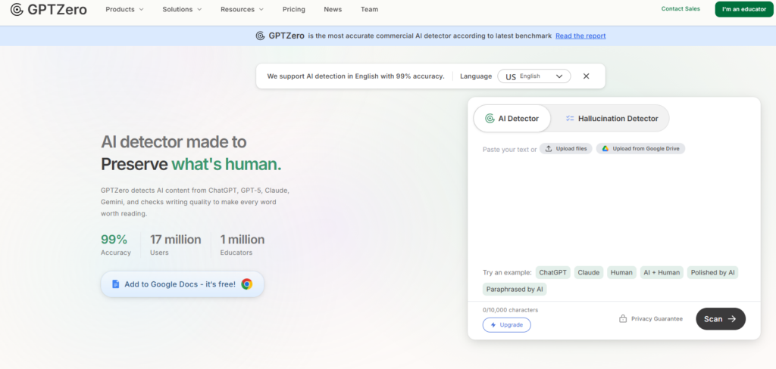Click the 17 million Users statistic
This screenshot has height=369, width=776.
(176, 245)
